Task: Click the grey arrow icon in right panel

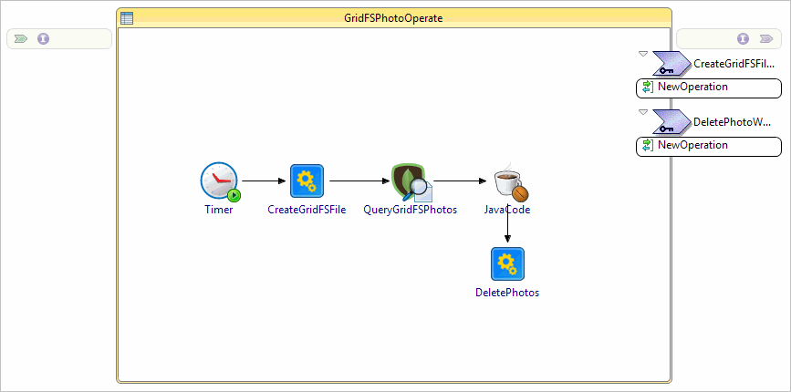Action: point(765,39)
